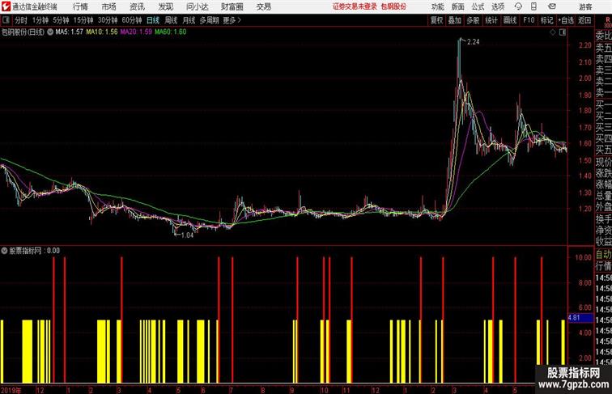The image size is (612, 394).
Task: Open the 公式 menu
Action: (478, 6)
